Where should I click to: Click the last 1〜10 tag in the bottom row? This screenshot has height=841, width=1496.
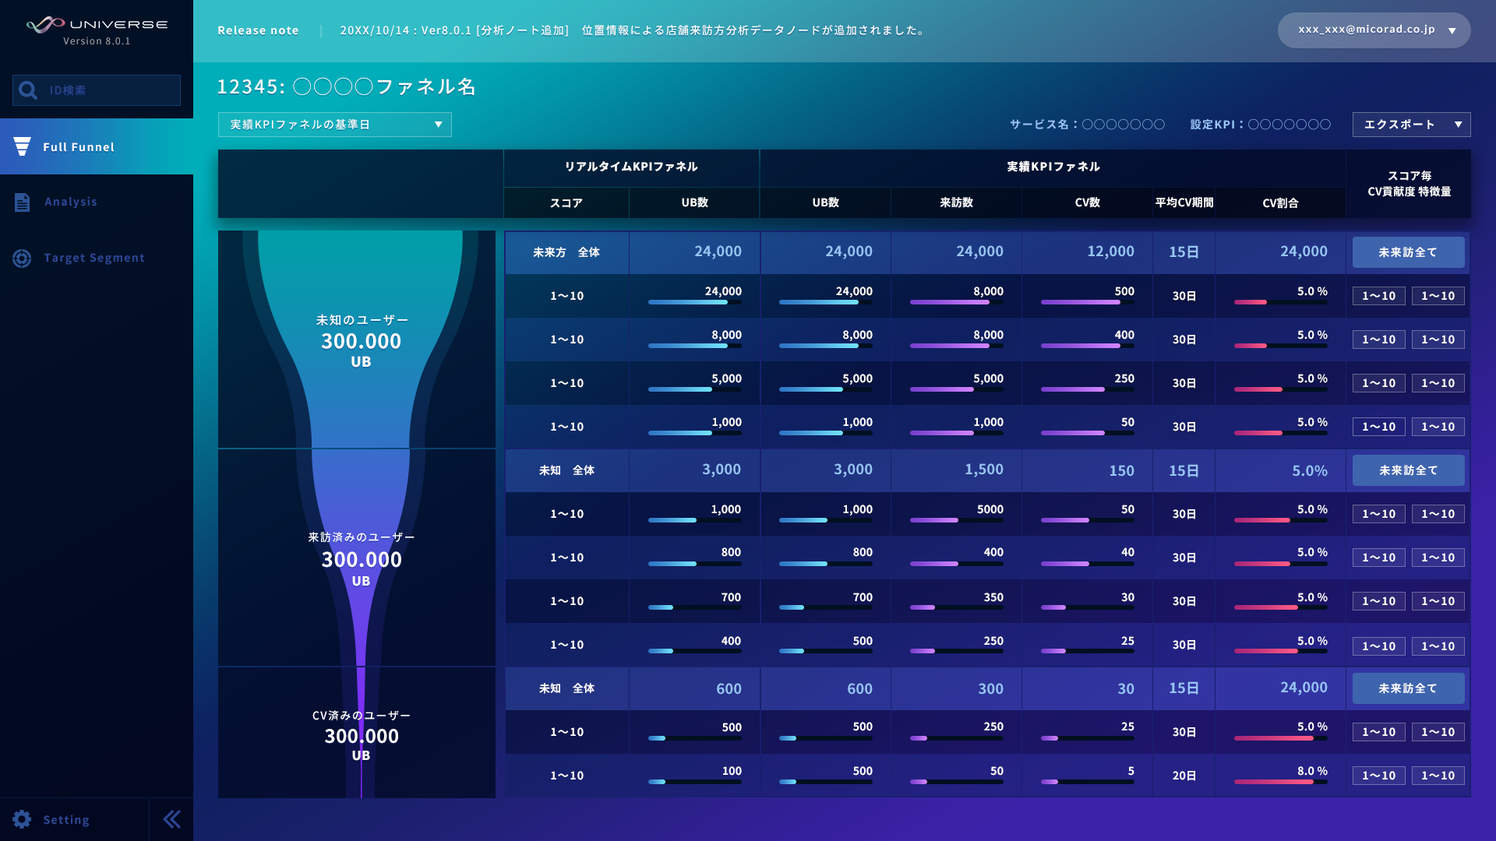[1438, 776]
